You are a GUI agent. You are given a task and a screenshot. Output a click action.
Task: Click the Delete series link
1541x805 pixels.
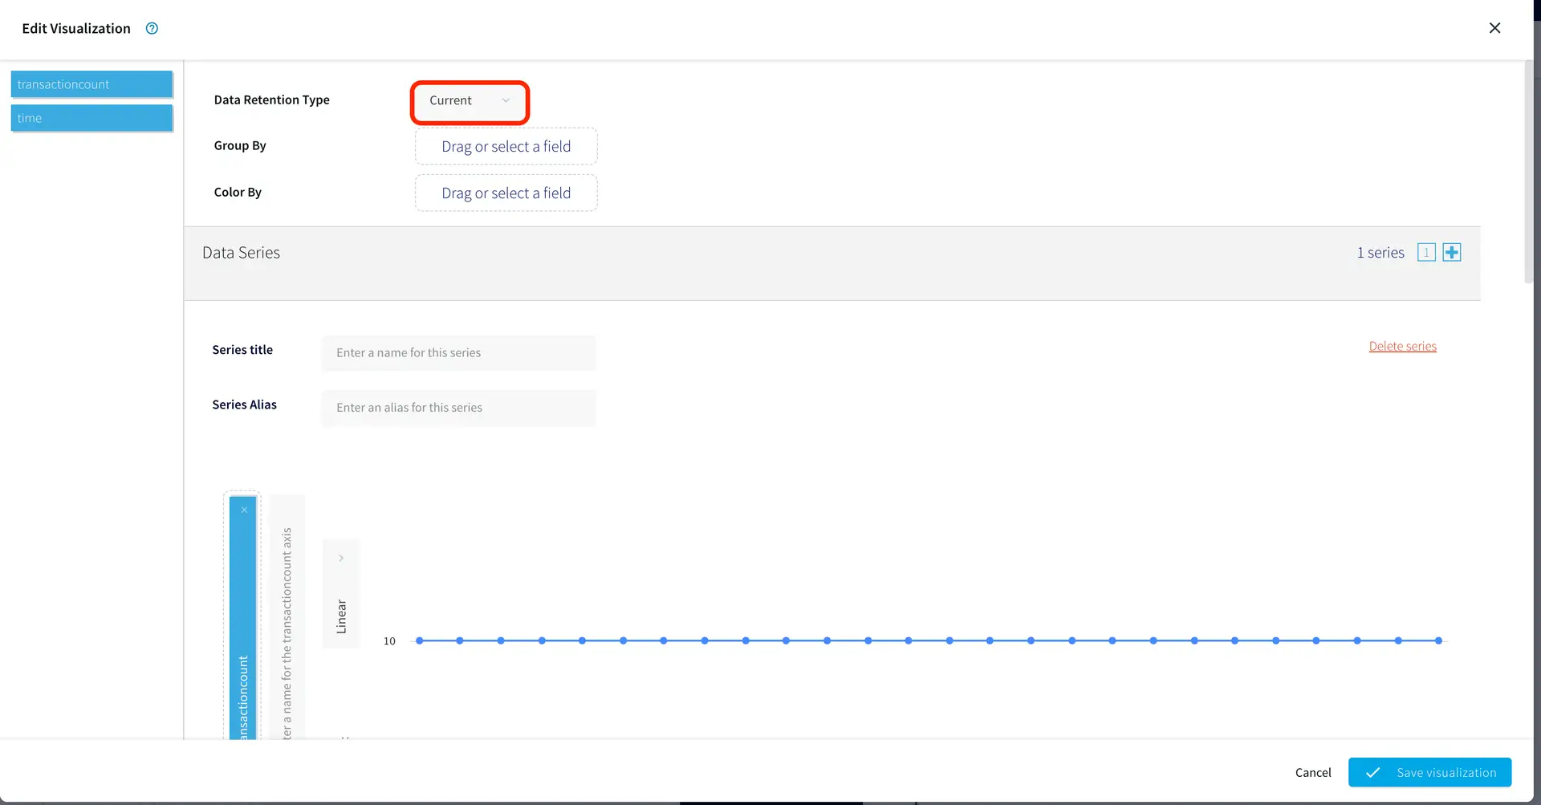coord(1402,347)
